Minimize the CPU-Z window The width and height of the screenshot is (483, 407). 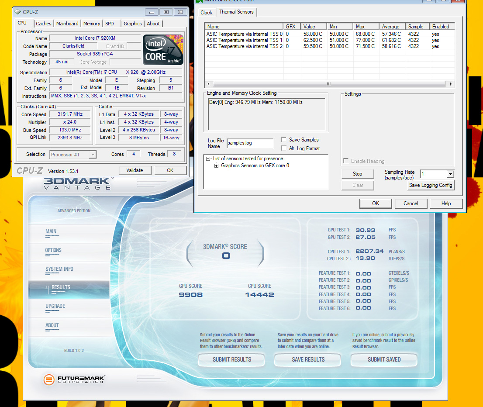(x=152, y=12)
